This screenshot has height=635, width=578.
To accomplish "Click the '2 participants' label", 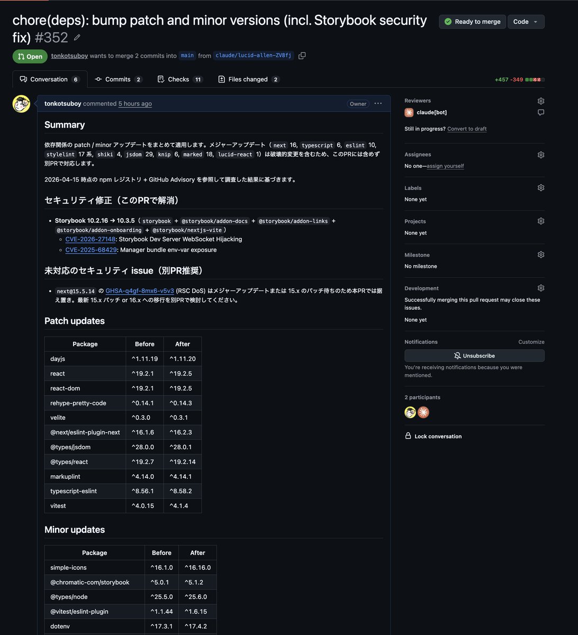I will click(422, 397).
